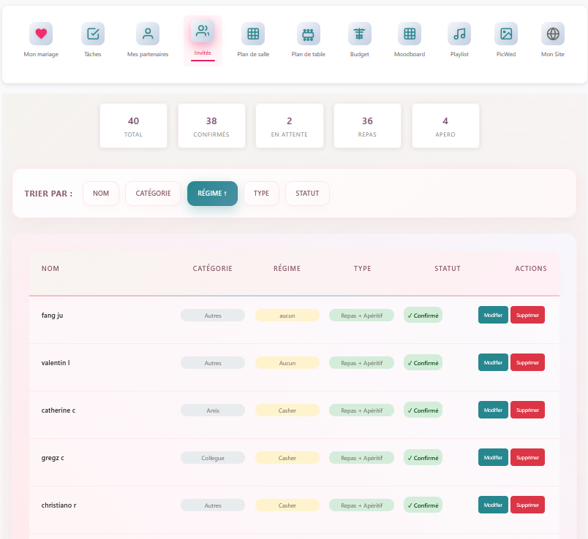Viewport: 588px width, 539px height.
Task: Click Modifier for fang ju
Action: click(493, 315)
